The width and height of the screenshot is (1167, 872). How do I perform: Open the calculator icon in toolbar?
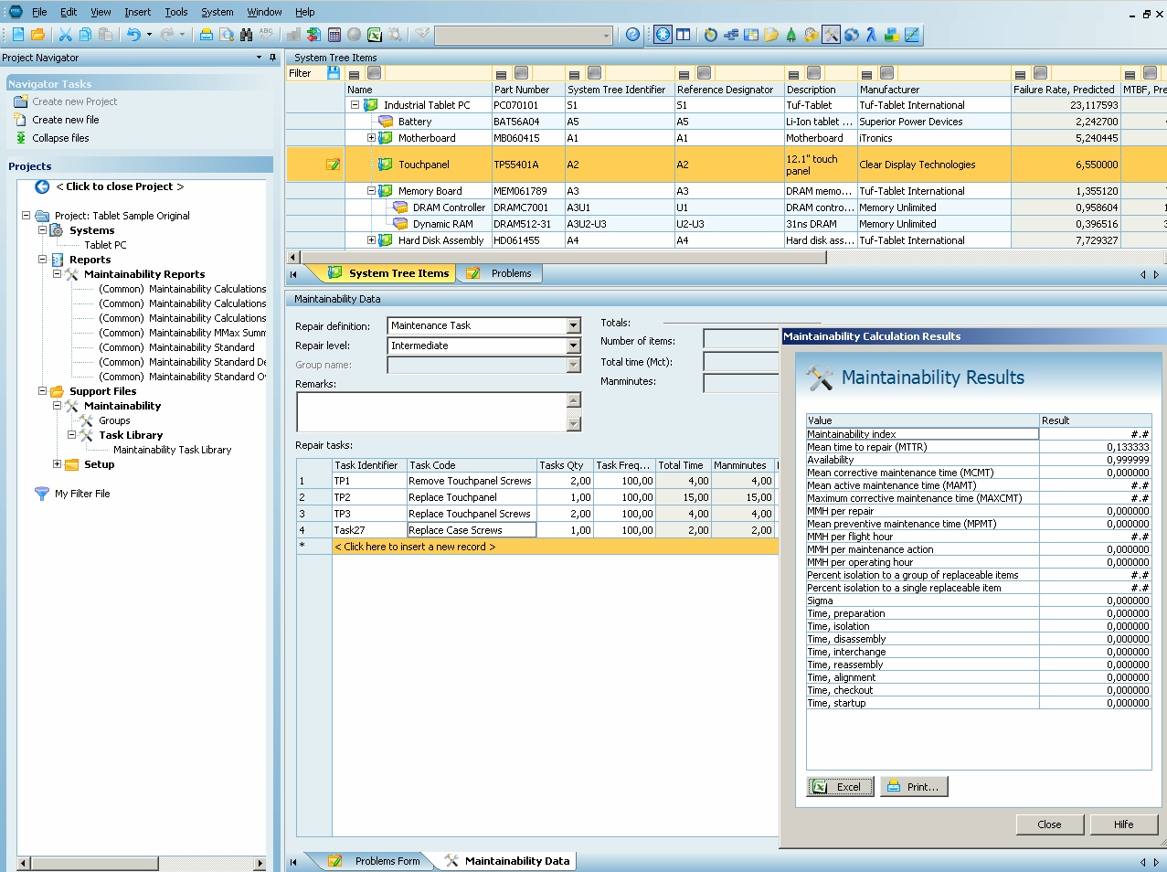334,35
